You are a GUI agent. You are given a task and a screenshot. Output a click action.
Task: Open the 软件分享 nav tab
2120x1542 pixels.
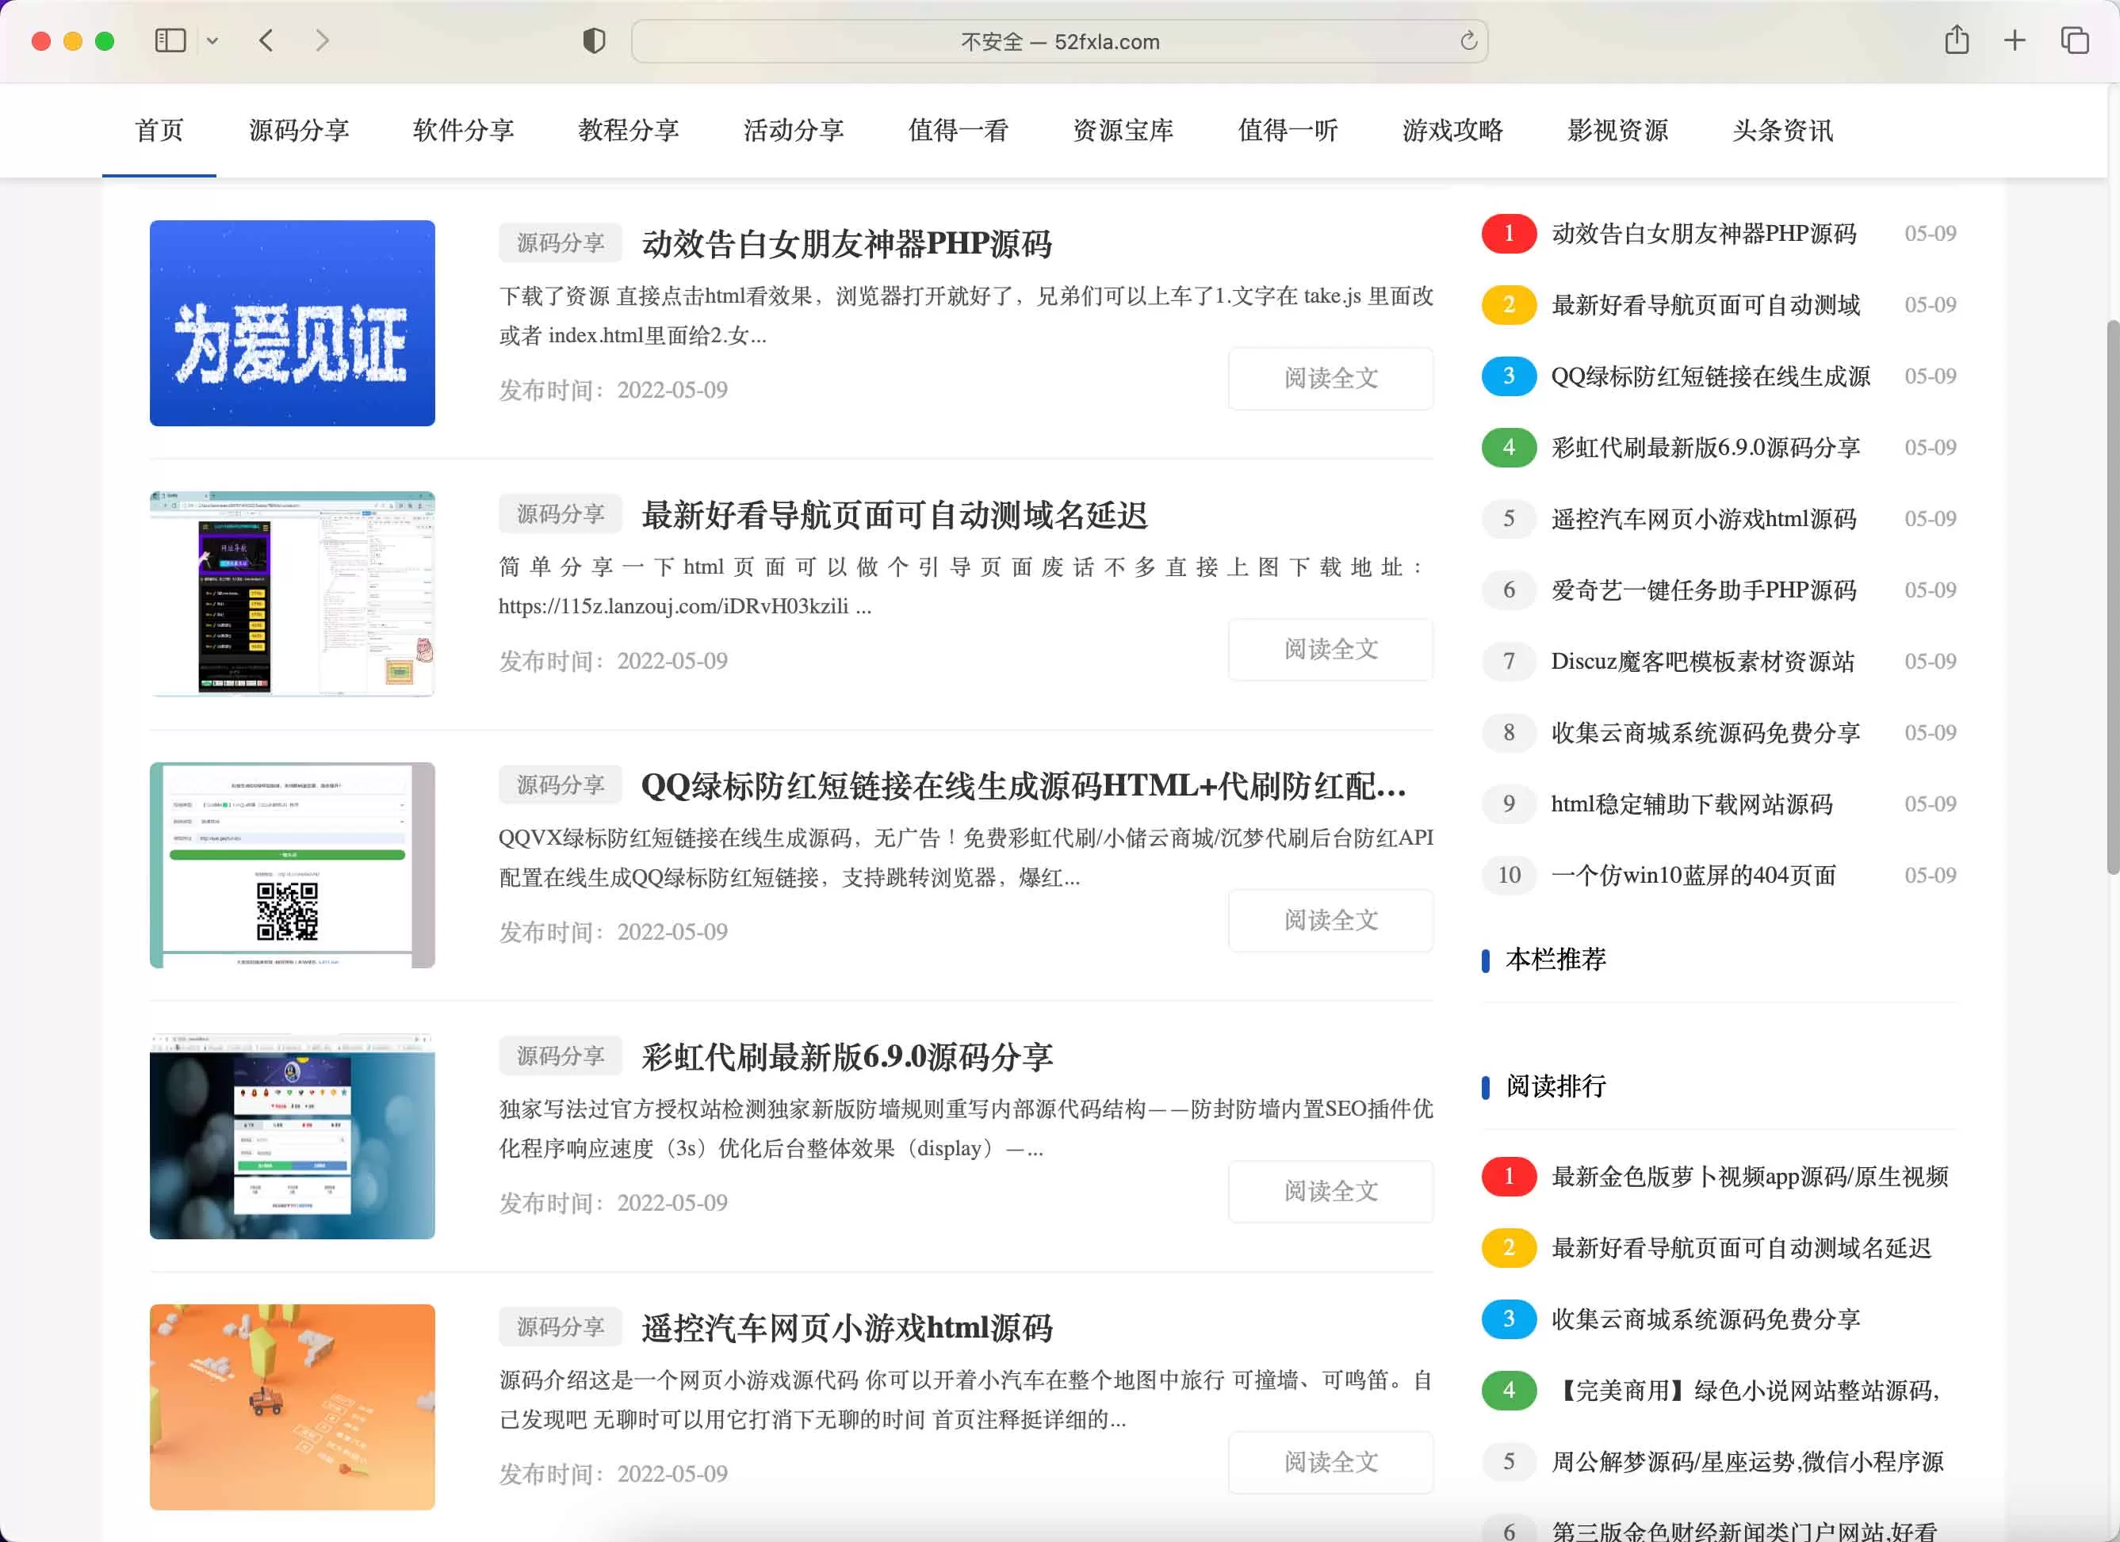tap(464, 131)
